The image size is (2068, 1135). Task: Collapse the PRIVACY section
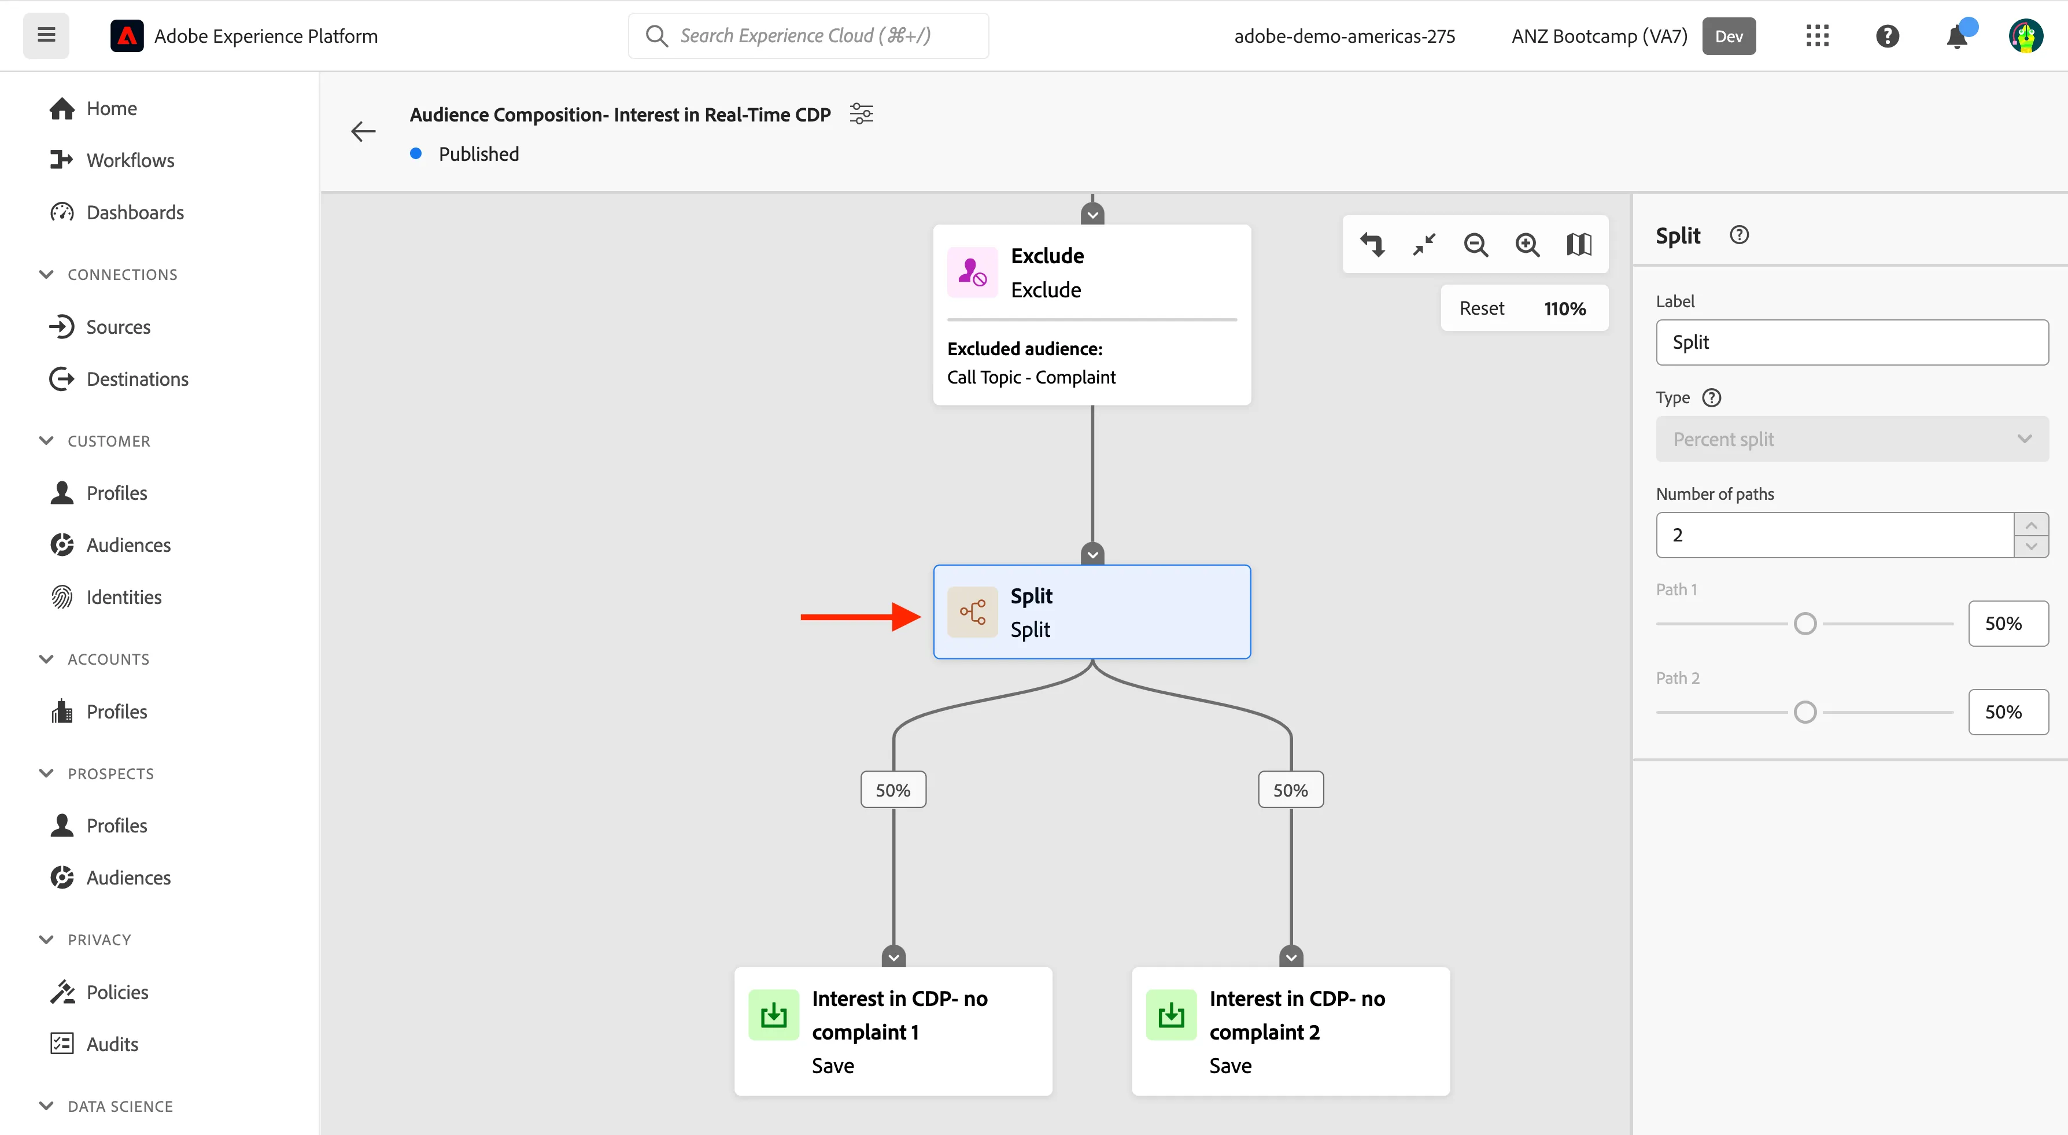(x=47, y=940)
